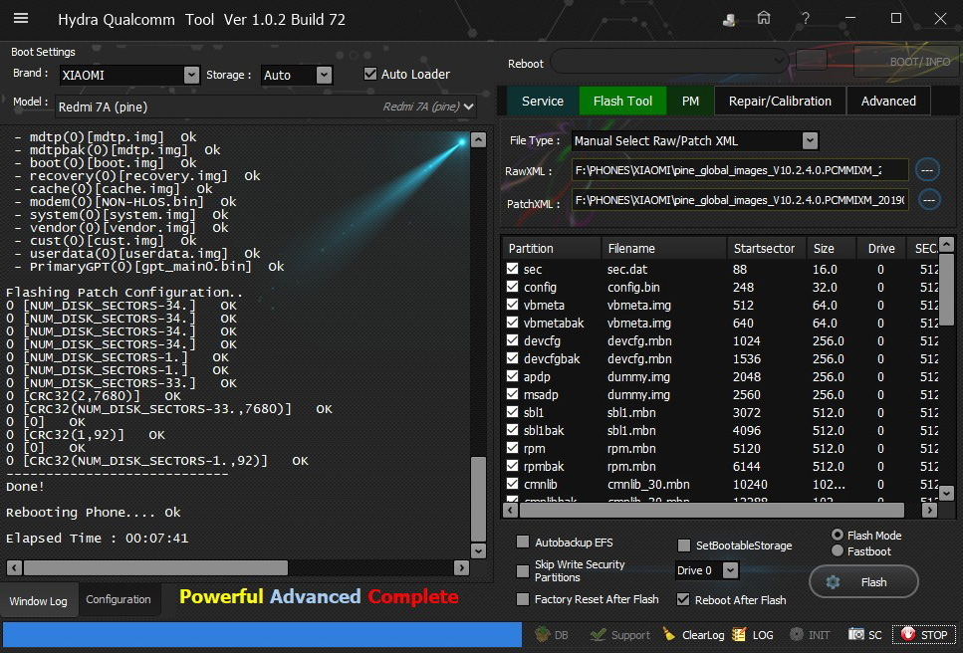Click the home icon in title bar
Viewport: 963px width, 653px height.
click(x=764, y=18)
